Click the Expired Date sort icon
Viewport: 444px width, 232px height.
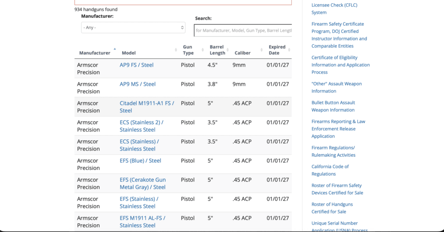point(289,50)
